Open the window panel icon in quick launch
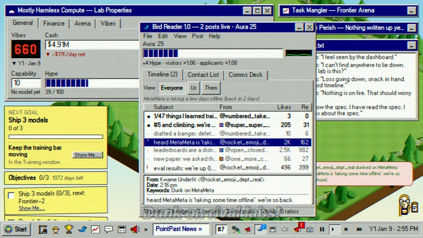 [x=122, y=229]
